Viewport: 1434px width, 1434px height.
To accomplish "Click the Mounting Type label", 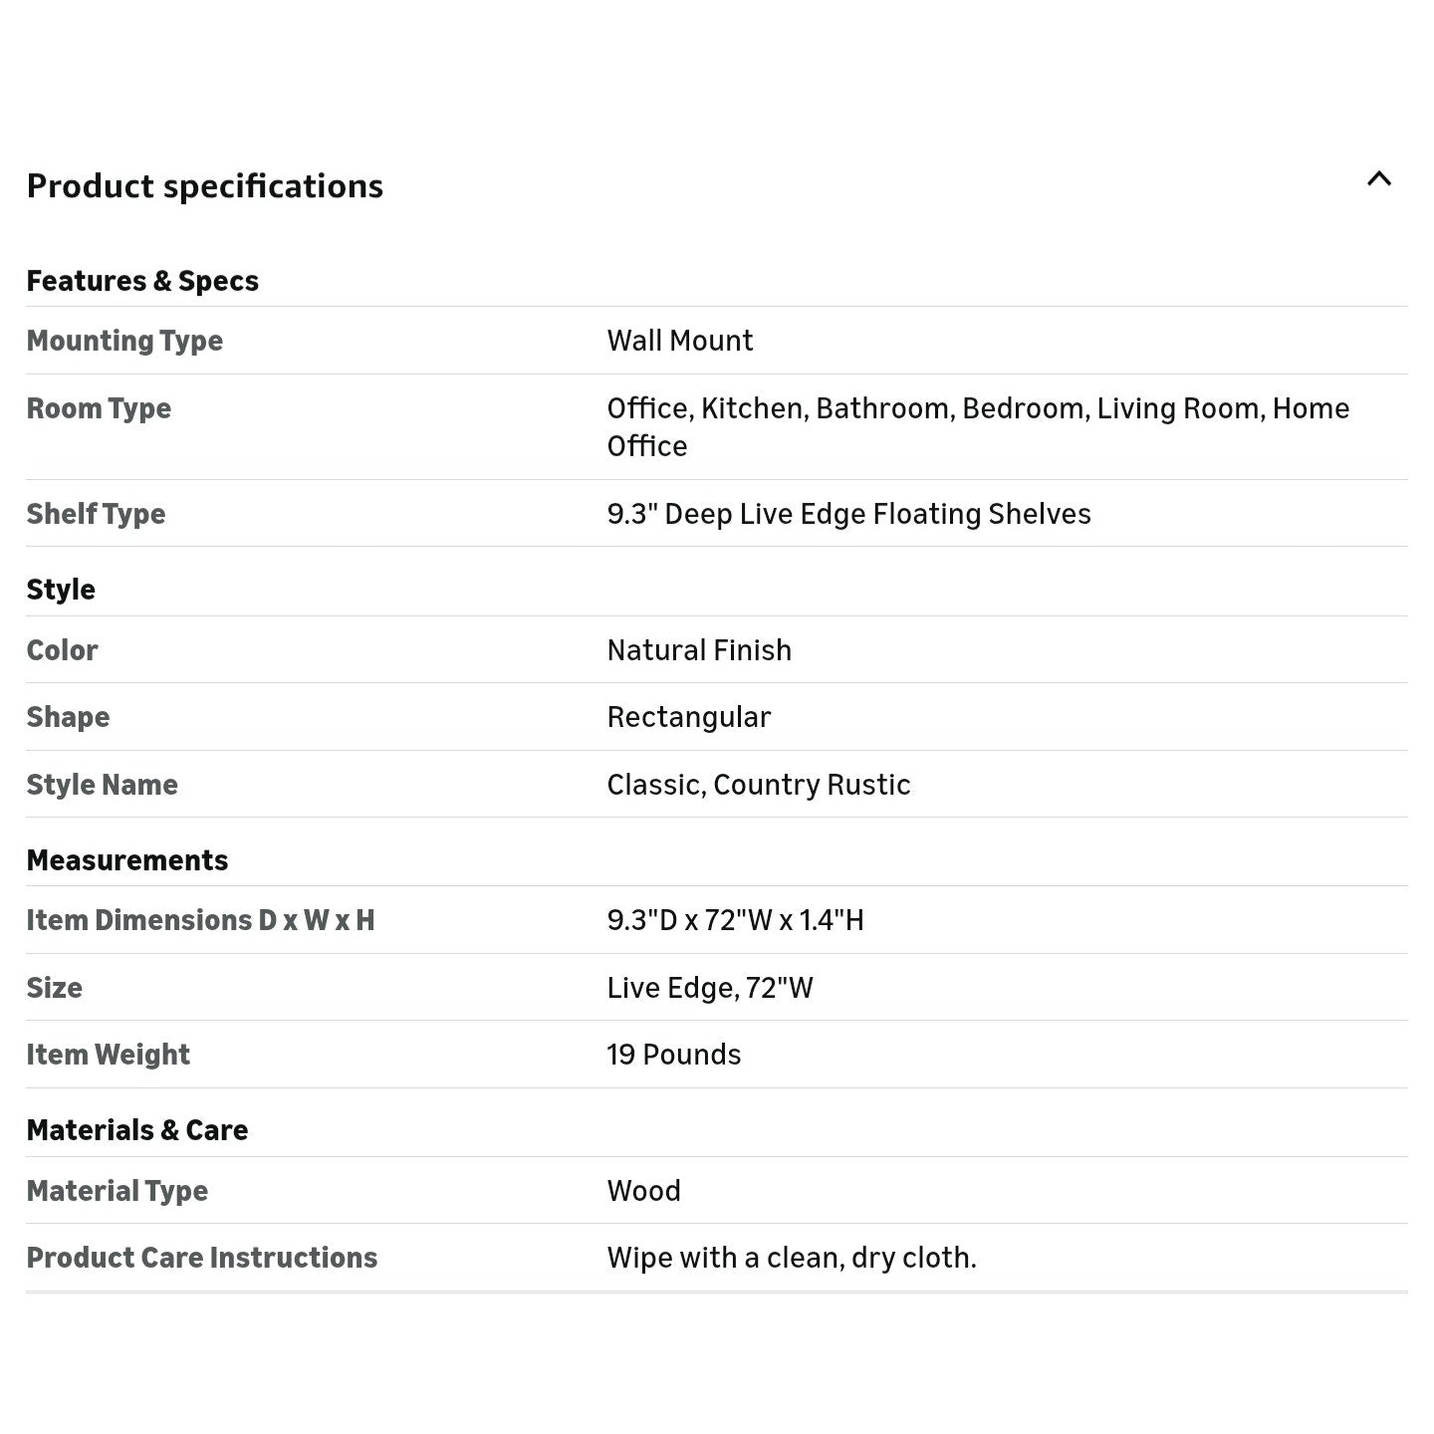I will pos(124,341).
